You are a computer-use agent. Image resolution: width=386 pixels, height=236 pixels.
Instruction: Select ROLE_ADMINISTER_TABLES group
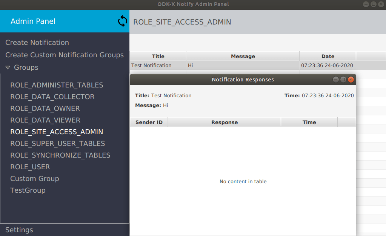click(57, 85)
